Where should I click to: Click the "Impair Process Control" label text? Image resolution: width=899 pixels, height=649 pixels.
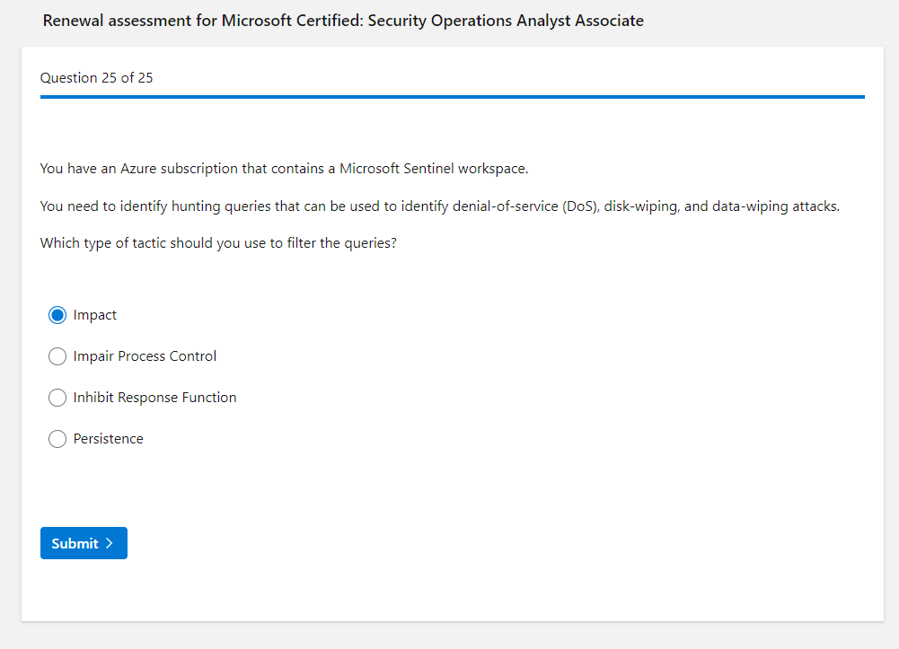[x=145, y=356]
